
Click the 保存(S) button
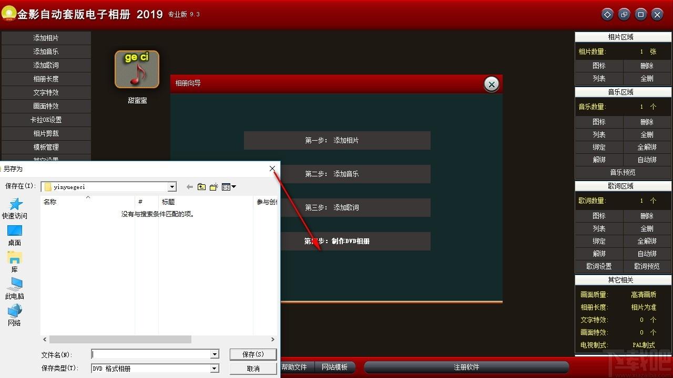point(253,354)
